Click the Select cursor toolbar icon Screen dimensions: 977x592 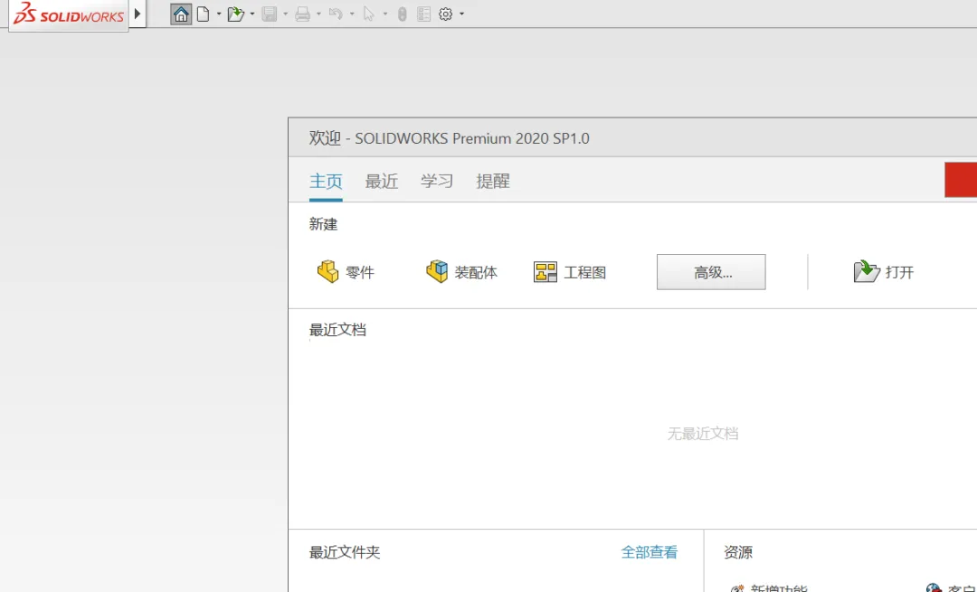[x=369, y=14]
